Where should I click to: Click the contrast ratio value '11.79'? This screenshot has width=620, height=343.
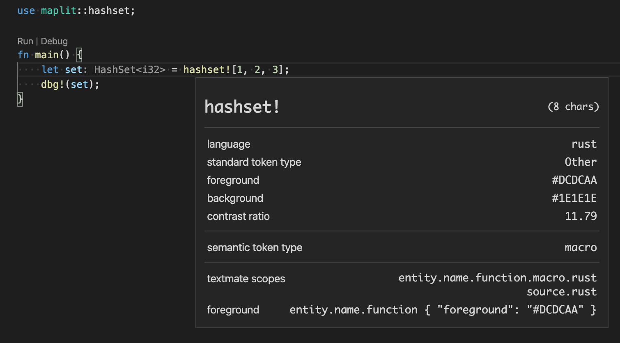(581, 216)
